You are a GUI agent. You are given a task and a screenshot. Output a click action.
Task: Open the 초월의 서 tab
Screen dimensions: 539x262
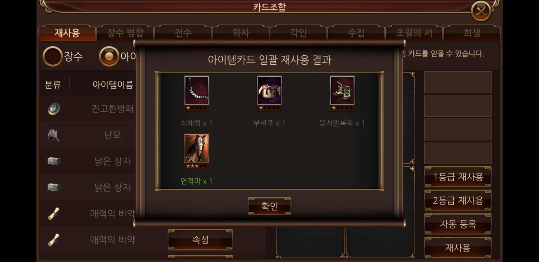click(414, 33)
